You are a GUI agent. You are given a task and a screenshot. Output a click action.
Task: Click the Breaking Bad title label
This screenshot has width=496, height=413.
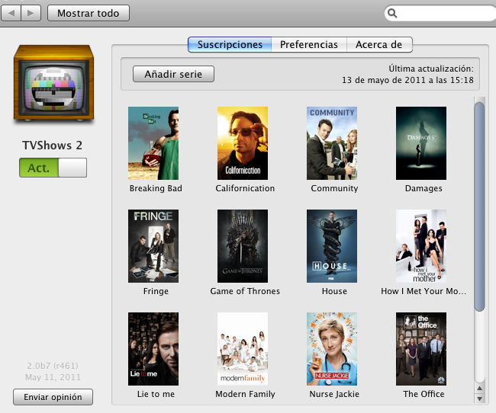click(156, 188)
